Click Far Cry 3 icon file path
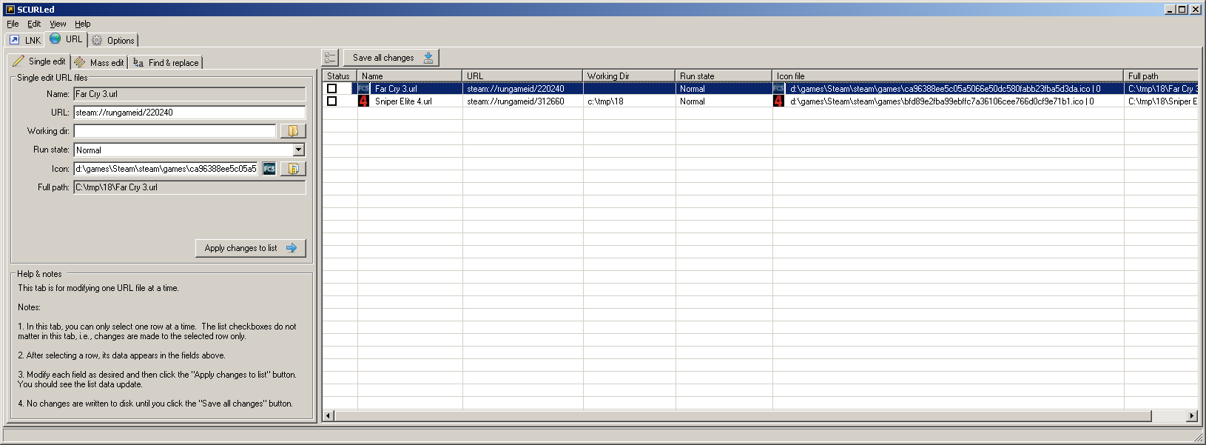This screenshot has height=445, width=1206. [945, 89]
